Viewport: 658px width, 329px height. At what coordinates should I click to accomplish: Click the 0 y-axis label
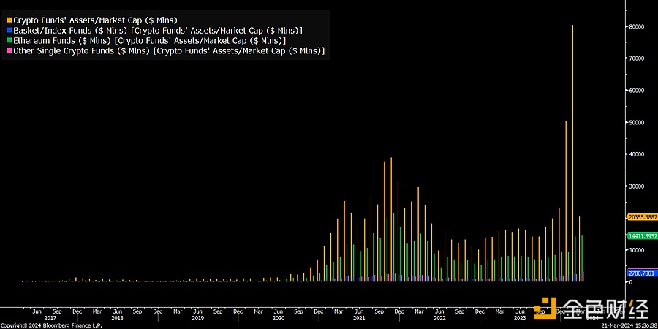point(631,282)
